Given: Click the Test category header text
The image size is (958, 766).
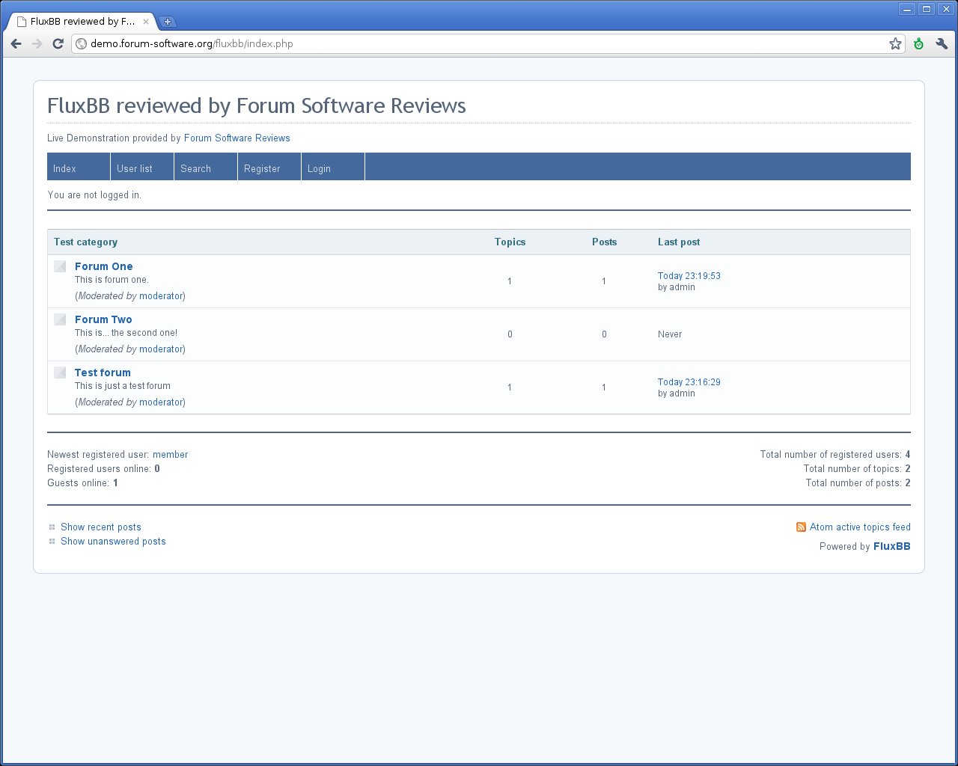Looking at the screenshot, I should [x=85, y=242].
